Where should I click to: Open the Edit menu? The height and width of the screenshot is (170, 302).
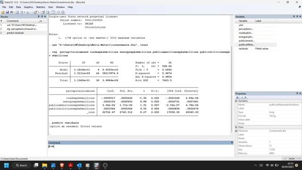11,7
